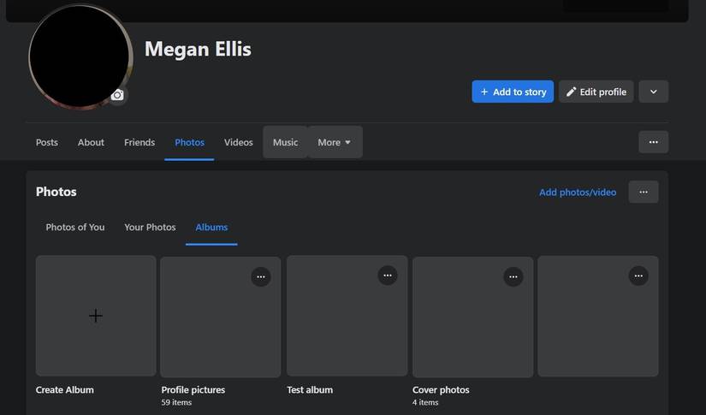Expand the chevron next to Edit profile
Image resolution: width=706 pixels, height=415 pixels.
(653, 92)
